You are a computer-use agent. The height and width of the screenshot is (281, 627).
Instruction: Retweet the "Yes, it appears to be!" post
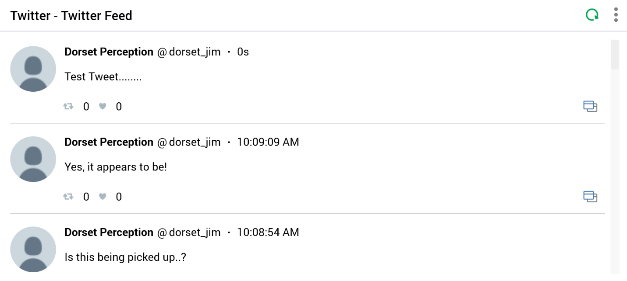pos(68,197)
